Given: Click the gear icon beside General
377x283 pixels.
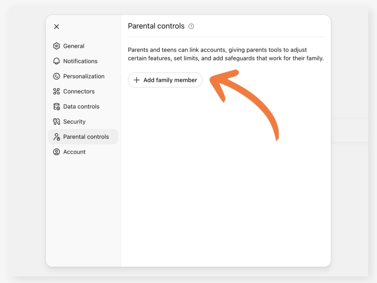Looking at the screenshot, I should point(57,46).
